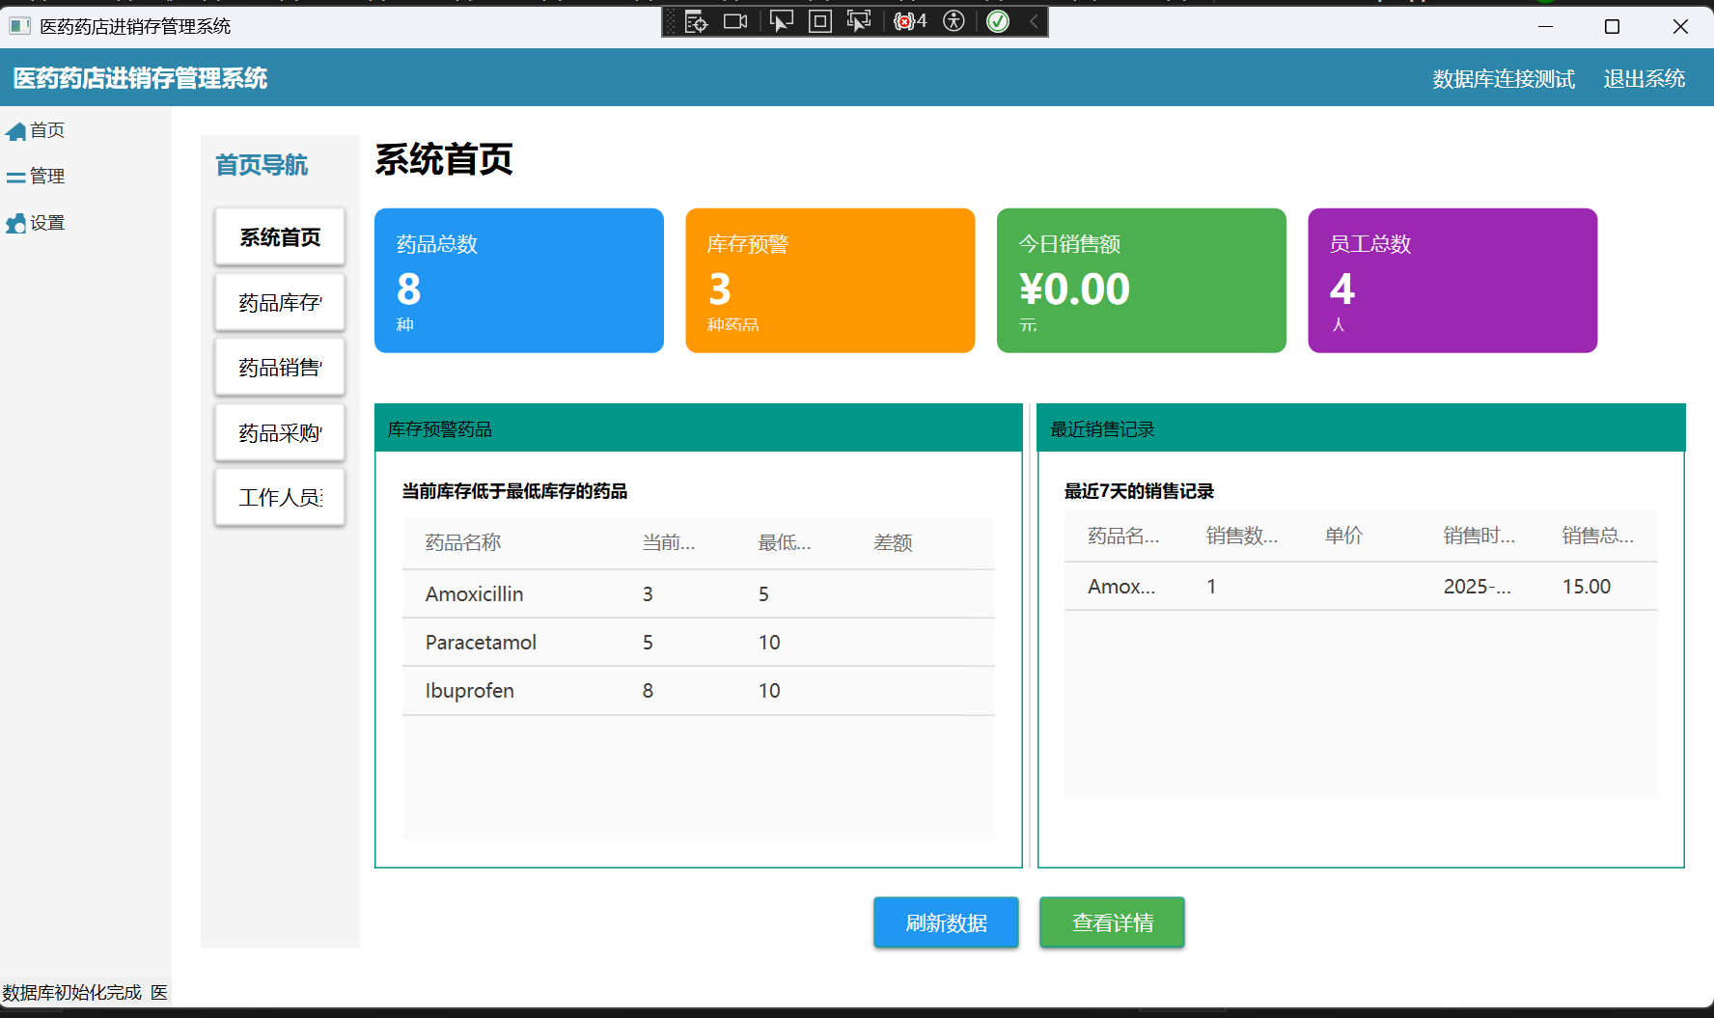Click the 药品名... header in sales table

[1123, 536]
